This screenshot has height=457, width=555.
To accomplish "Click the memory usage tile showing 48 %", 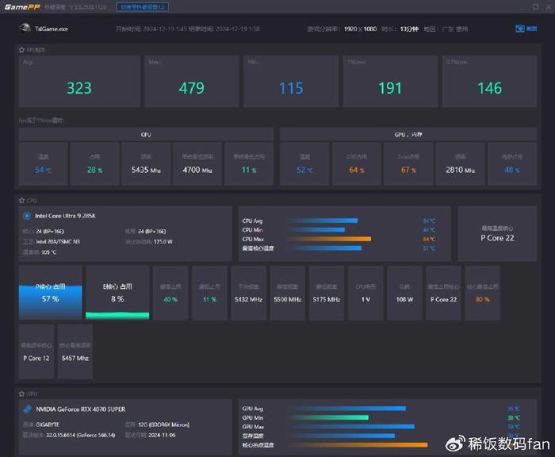I will [512, 163].
